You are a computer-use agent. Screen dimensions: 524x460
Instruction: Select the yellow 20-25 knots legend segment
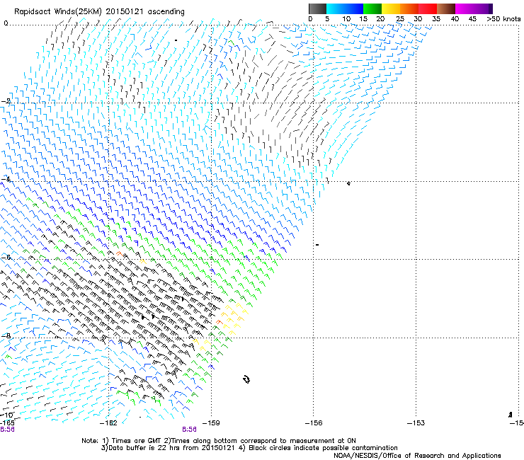pos(391,8)
